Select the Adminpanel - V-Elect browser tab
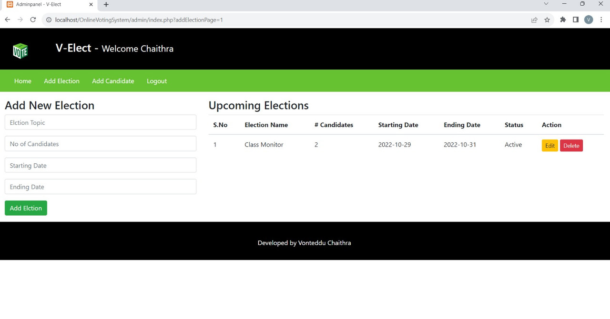 [x=50, y=4]
